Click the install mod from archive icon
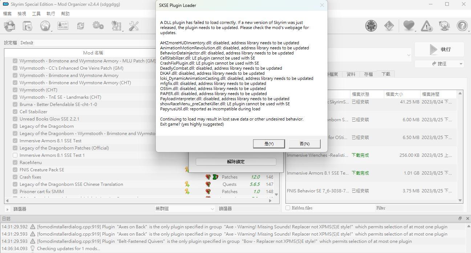471x253 pixels. (x=28, y=26)
